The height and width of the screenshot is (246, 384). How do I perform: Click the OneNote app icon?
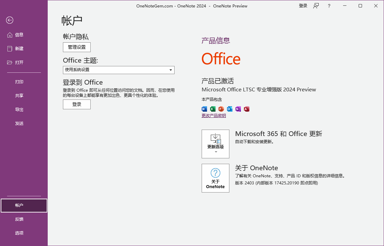(238, 109)
